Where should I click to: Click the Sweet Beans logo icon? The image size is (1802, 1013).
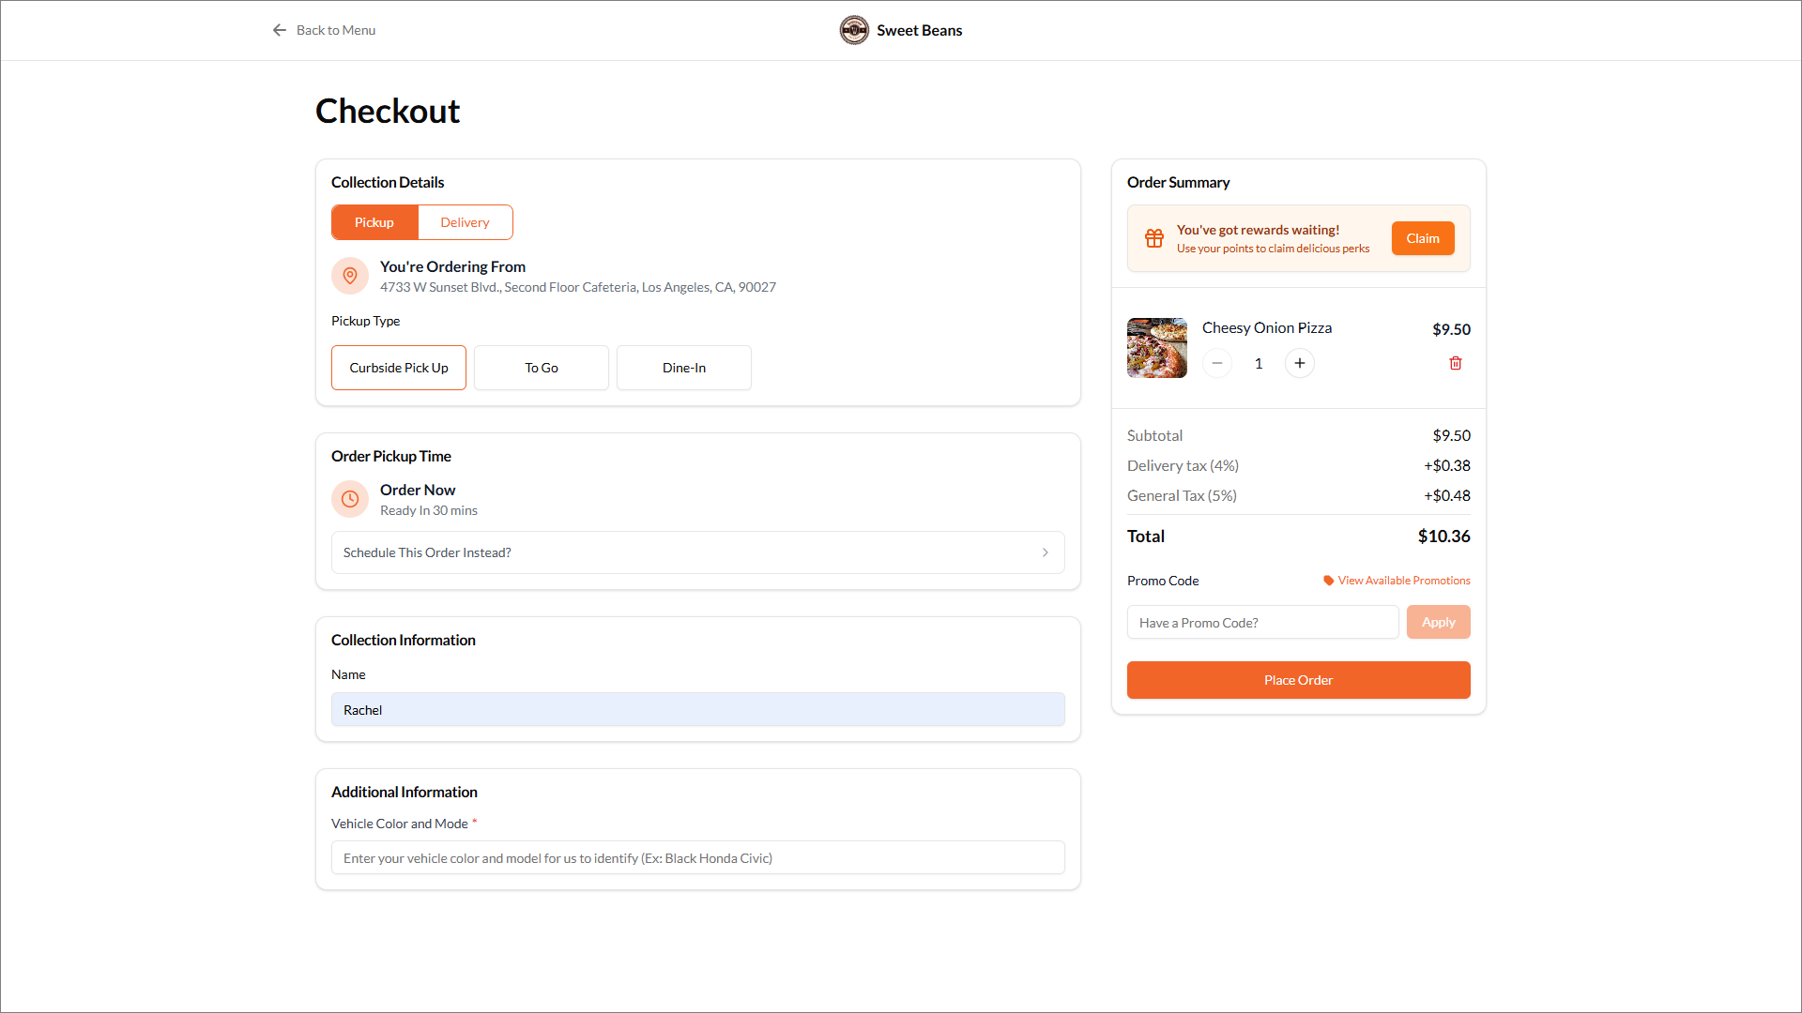853,30
